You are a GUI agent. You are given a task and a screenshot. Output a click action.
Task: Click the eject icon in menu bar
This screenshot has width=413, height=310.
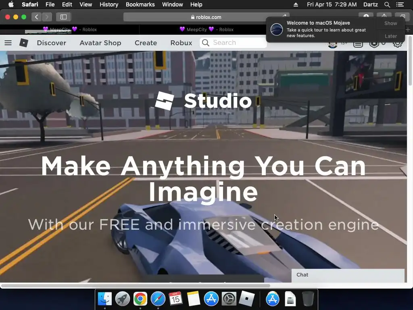tap(296, 4)
